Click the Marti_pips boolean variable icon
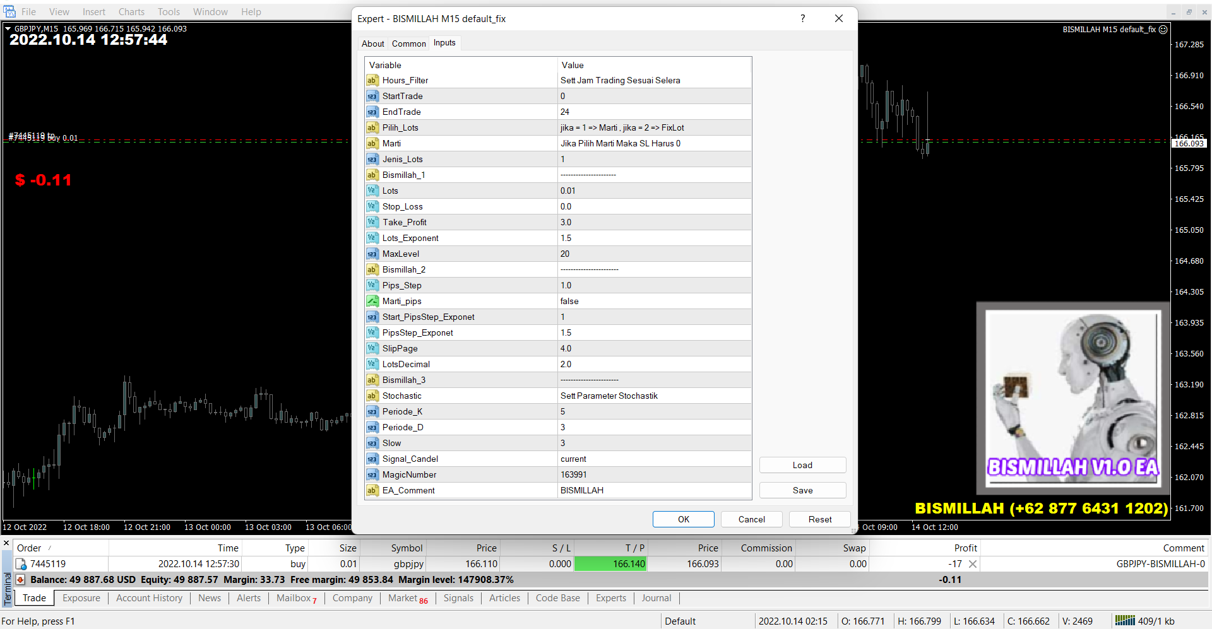 pyautogui.click(x=372, y=301)
